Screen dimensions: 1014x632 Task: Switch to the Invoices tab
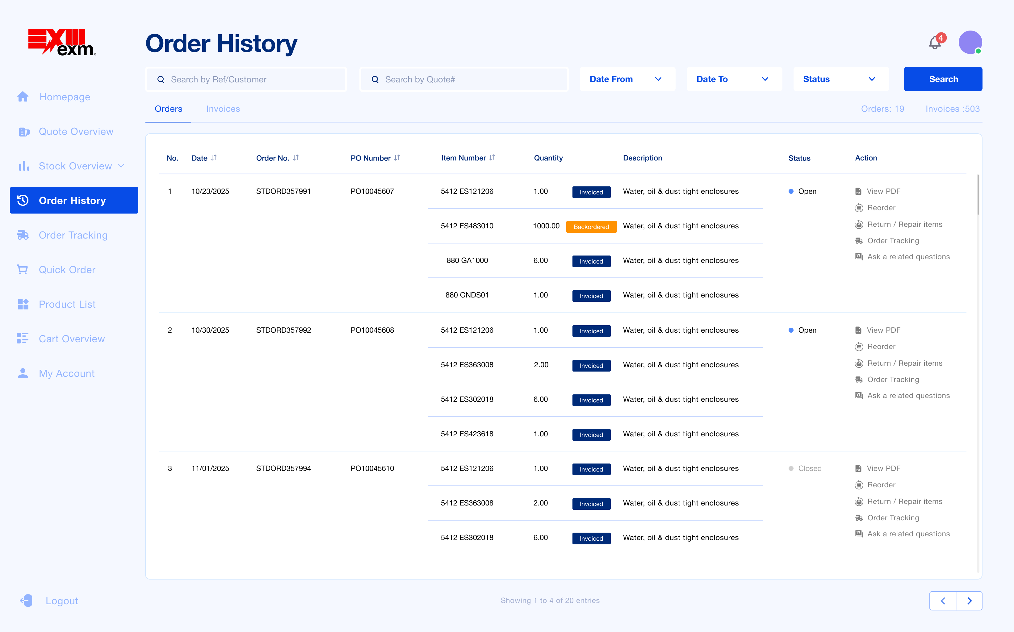[223, 109]
